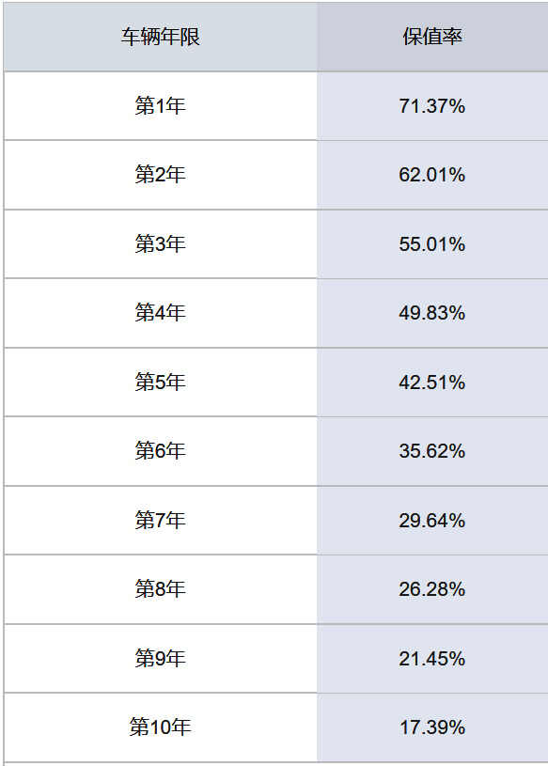This screenshot has height=766, width=548.
Task: Click the 车辆年限 column header
Action: point(160,37)
